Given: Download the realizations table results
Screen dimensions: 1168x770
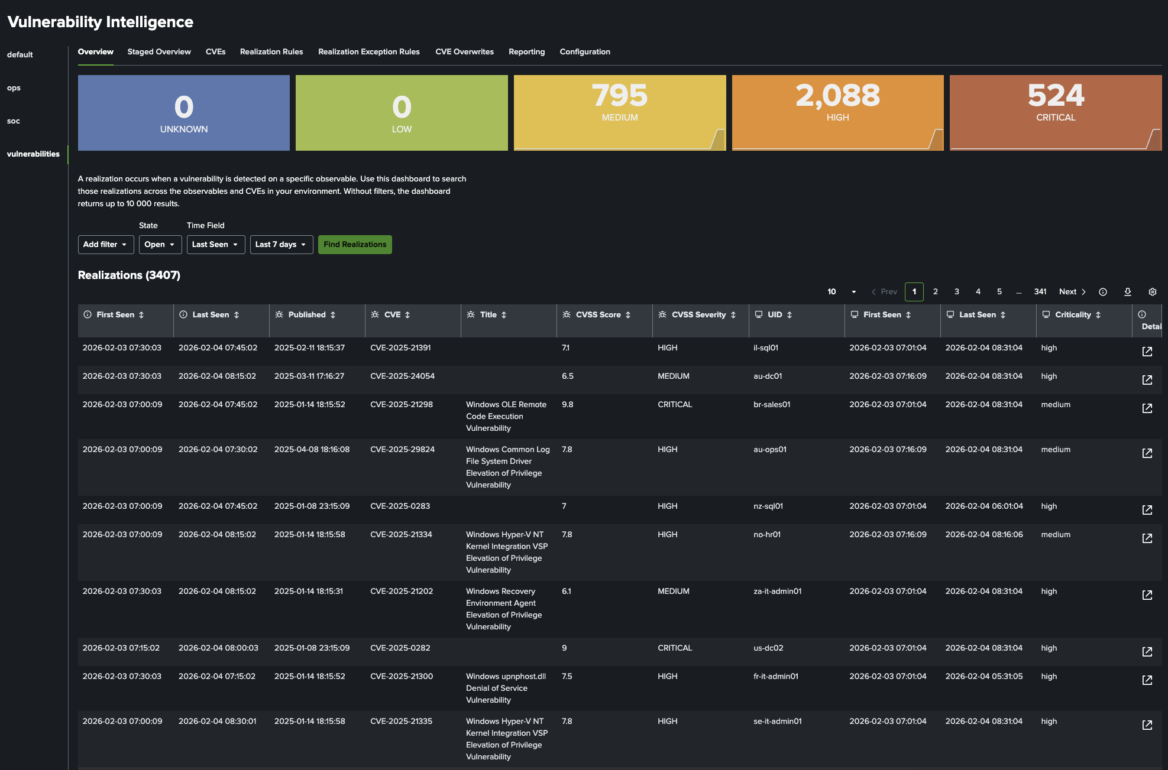Looking at the screenshot, I should point(1128,291).
